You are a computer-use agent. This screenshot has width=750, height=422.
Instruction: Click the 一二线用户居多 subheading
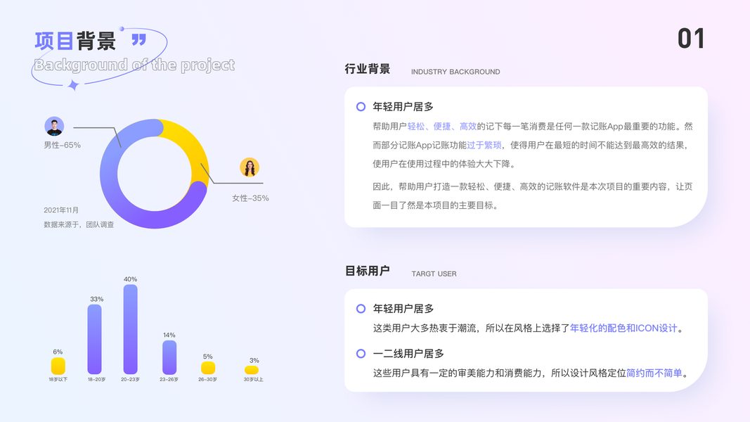pyautogui.click(x=408, y=354)
